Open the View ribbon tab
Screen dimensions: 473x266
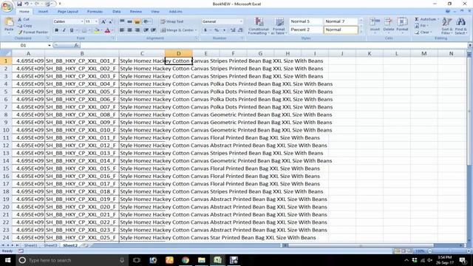tap(155, 12)
